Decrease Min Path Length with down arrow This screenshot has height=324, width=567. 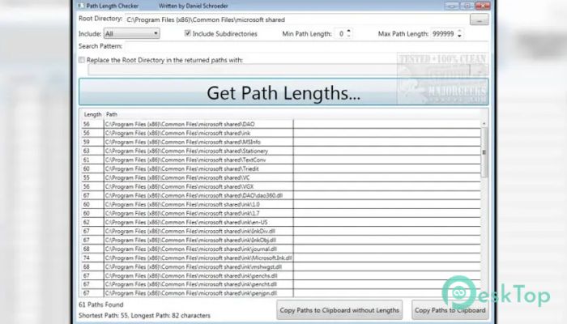[348, 36]
